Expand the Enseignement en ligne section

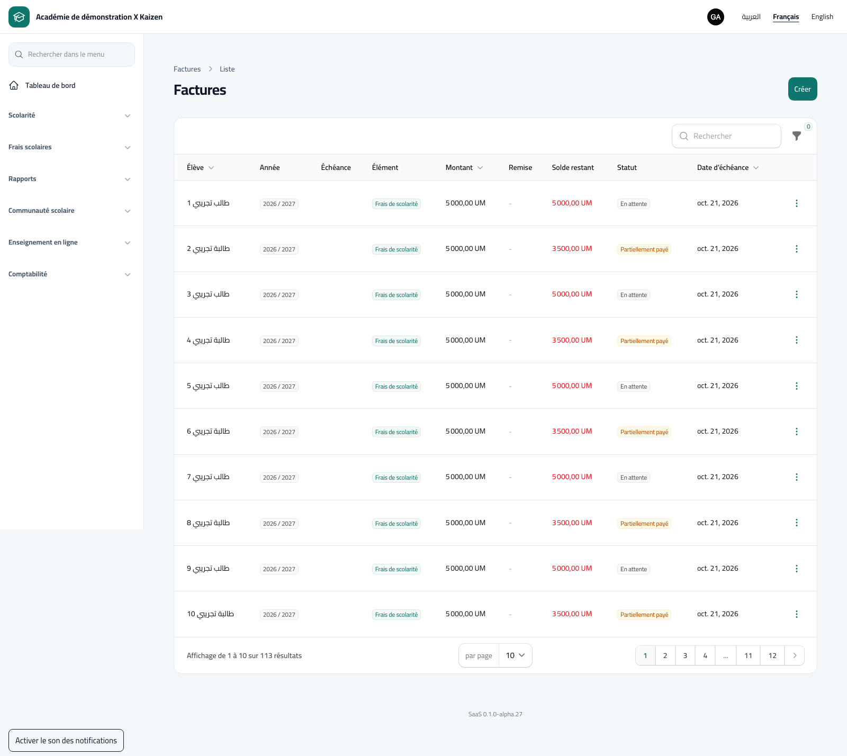69,242
